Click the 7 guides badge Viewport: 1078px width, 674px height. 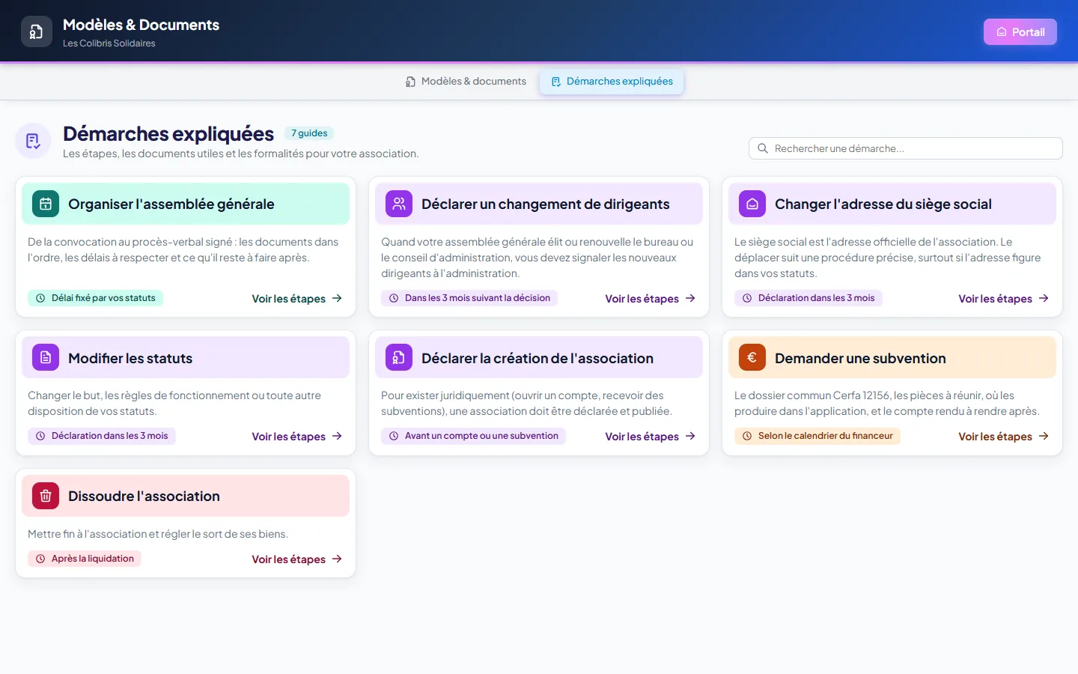pos(309,133)
